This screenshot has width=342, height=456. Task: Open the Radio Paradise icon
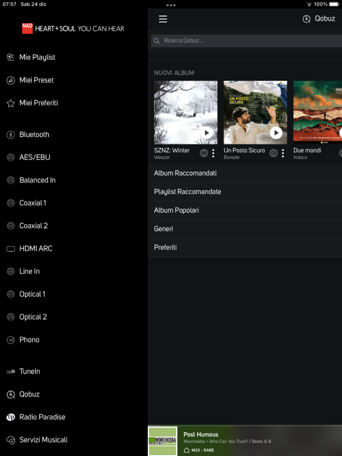point(11,417)
